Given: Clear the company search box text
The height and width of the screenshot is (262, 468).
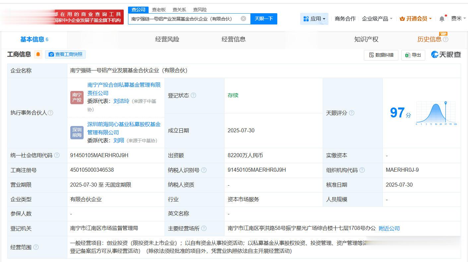Looking at the screenshot, I should pyautogui.click(x=243, y=19).
